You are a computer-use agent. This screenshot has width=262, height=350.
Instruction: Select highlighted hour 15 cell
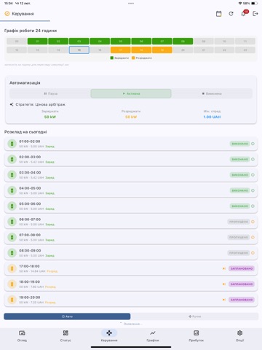(79, 50)
